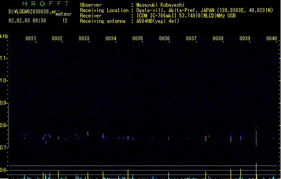Click the kHz axis unit label
This screenshot has height=179, width=281.
(4, 36)
